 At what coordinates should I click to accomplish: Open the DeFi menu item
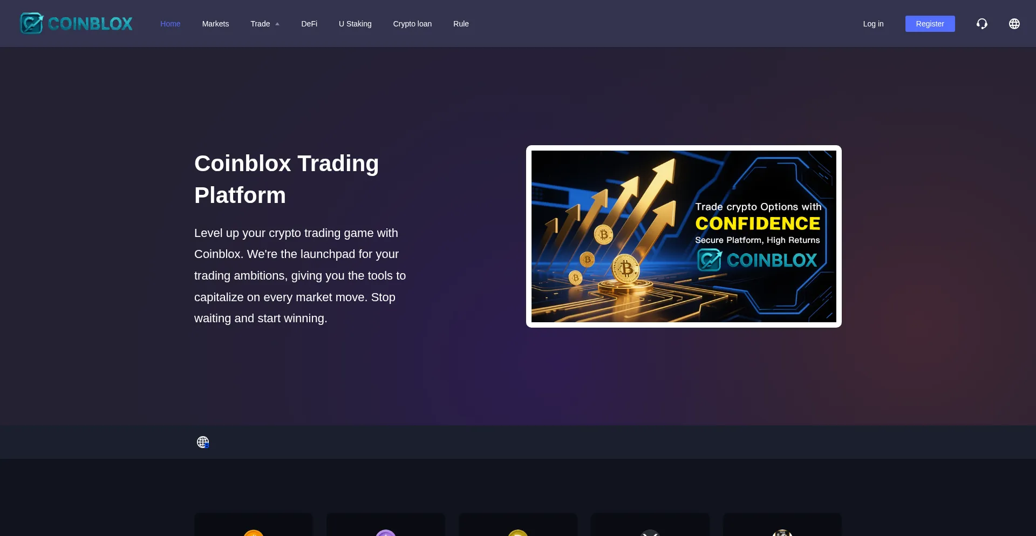click(x=309, y=24)
